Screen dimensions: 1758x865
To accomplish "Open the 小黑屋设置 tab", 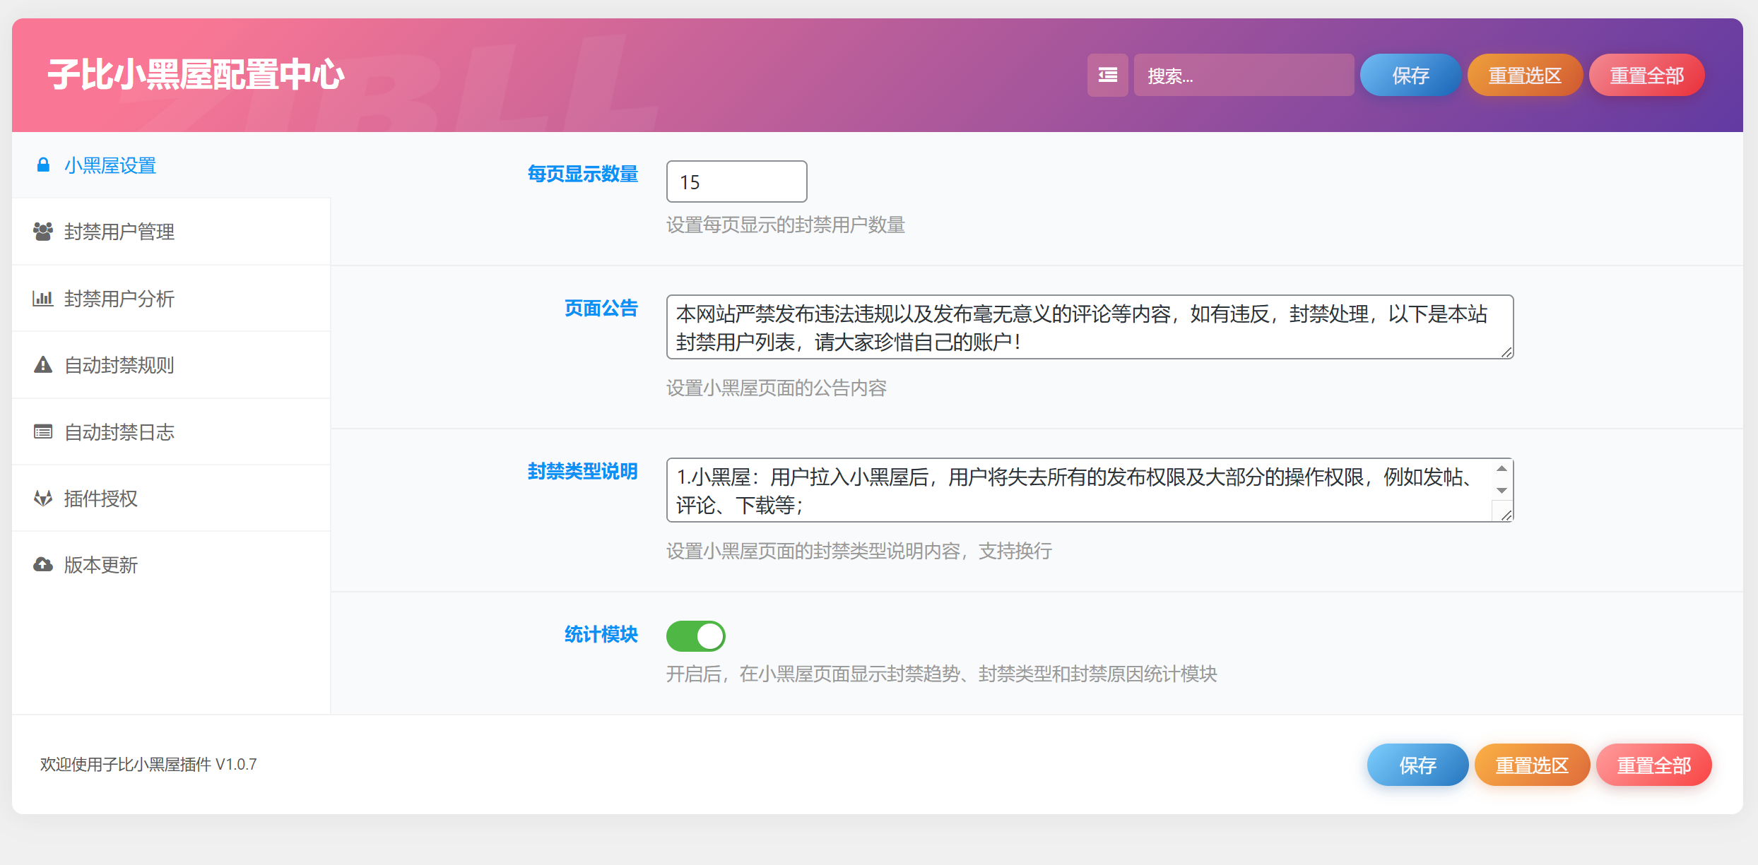I will [171, 165].
